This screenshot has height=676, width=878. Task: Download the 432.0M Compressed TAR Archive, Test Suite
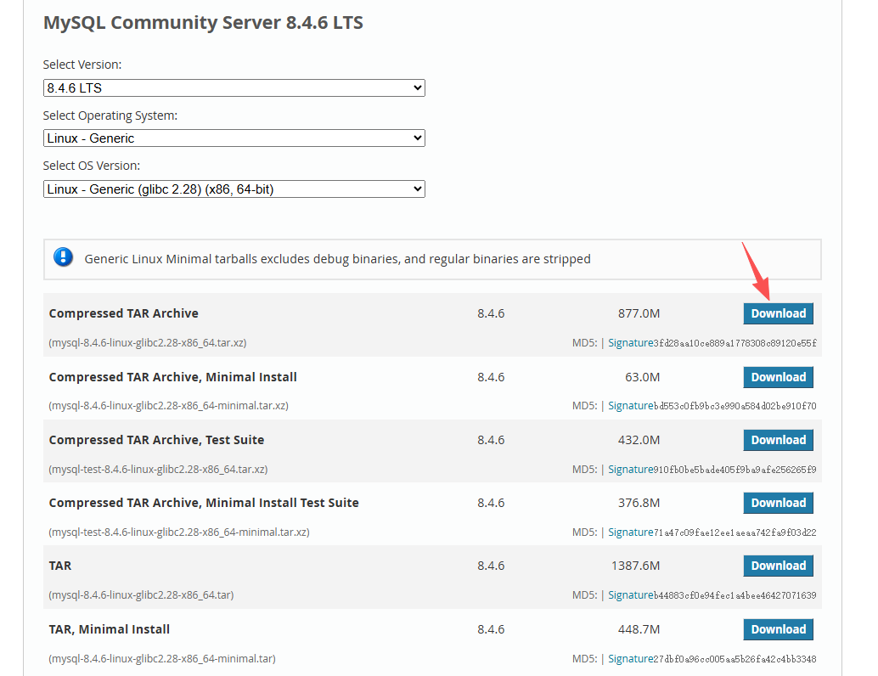click(x=779, y=440)
